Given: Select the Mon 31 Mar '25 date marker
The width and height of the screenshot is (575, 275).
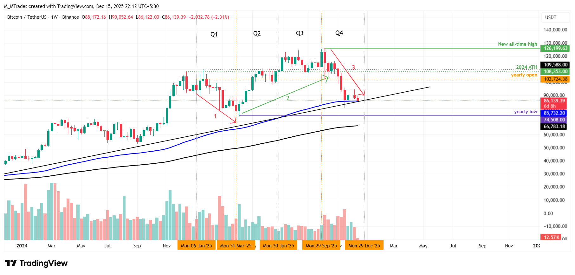Looking at the screenshot, I should click(236, 246).
